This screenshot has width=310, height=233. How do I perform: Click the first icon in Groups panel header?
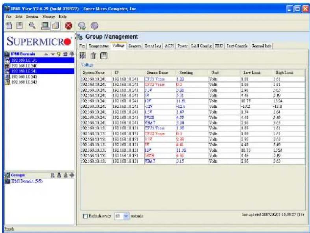point(53,175)
